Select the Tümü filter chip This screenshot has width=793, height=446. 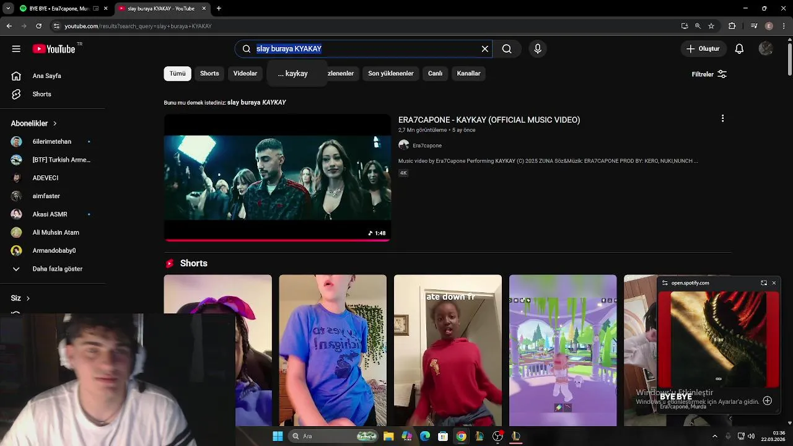tap(178, 73)
